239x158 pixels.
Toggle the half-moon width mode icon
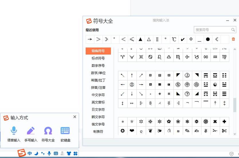tap(36, 153)
